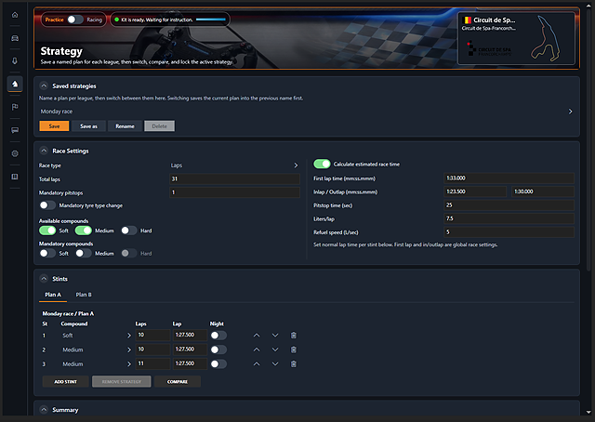The image size is (595, 422).
Task: Enable Soft mandatory compound
Action: [47, 253]
